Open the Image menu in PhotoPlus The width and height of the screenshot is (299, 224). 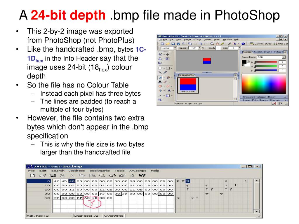pos(187,40)
